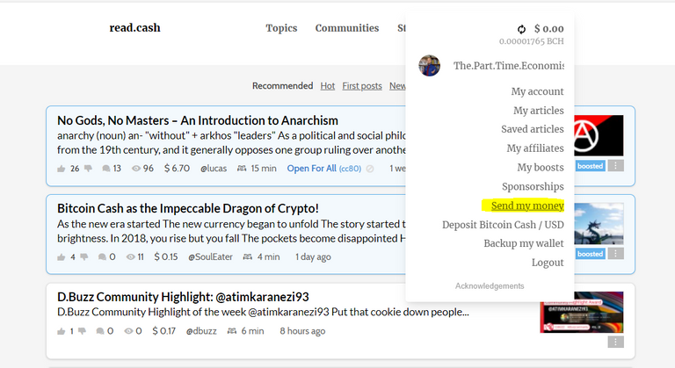
Task: Open the D.Buzz highlight thumbnail
Action: [x=582, y=313]
